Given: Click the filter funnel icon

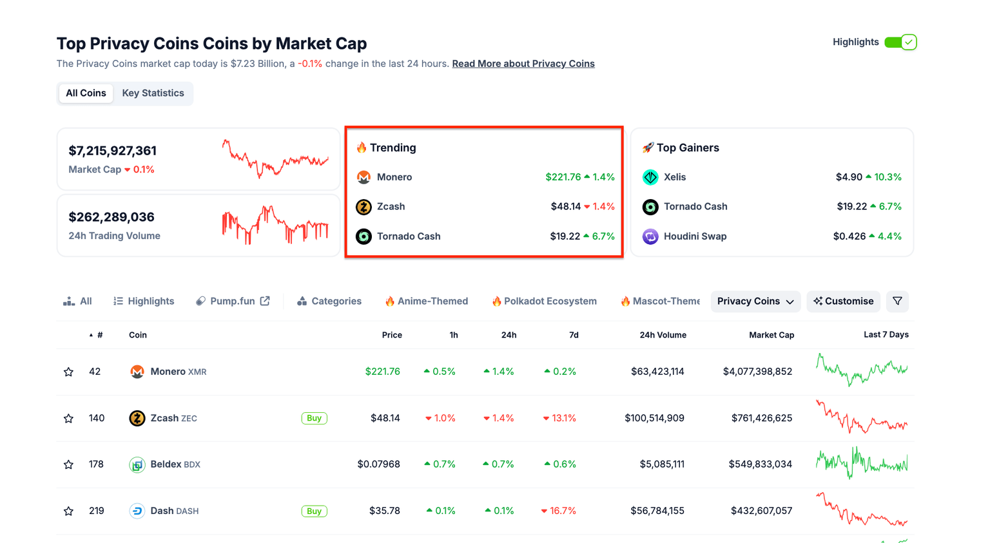Looking at the screenshot, I should [x=897, y=301].
